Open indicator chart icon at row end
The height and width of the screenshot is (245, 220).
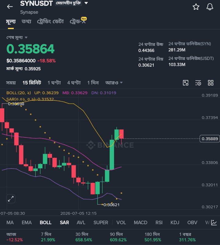tap(214, 222)
